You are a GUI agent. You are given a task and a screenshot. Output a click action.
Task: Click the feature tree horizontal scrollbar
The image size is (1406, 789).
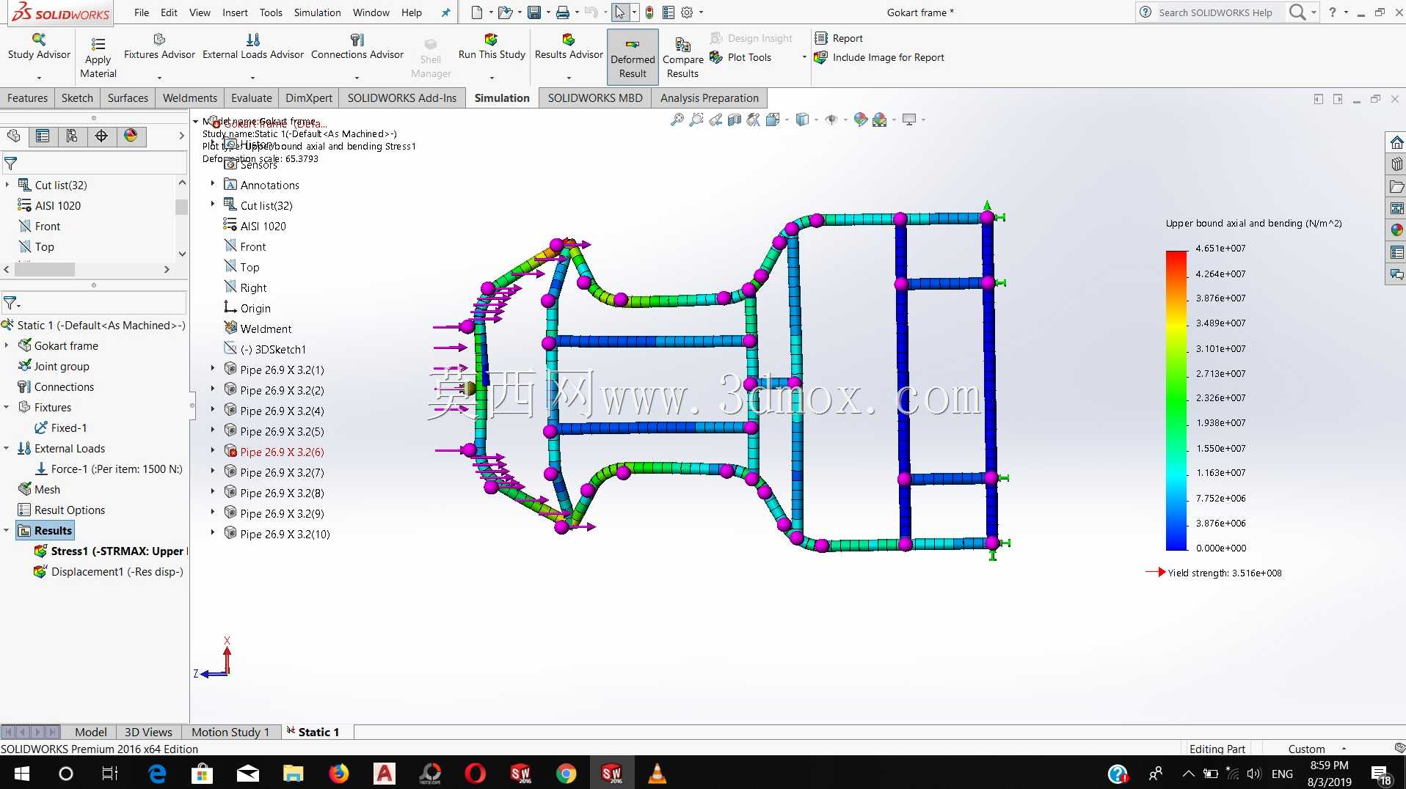[x=45, y=269]
